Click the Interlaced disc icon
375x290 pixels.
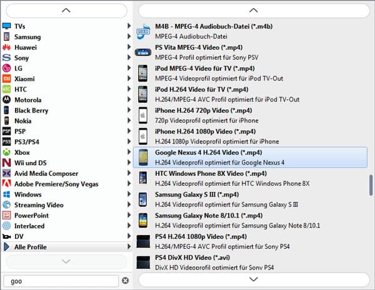(x=6, y=226)
